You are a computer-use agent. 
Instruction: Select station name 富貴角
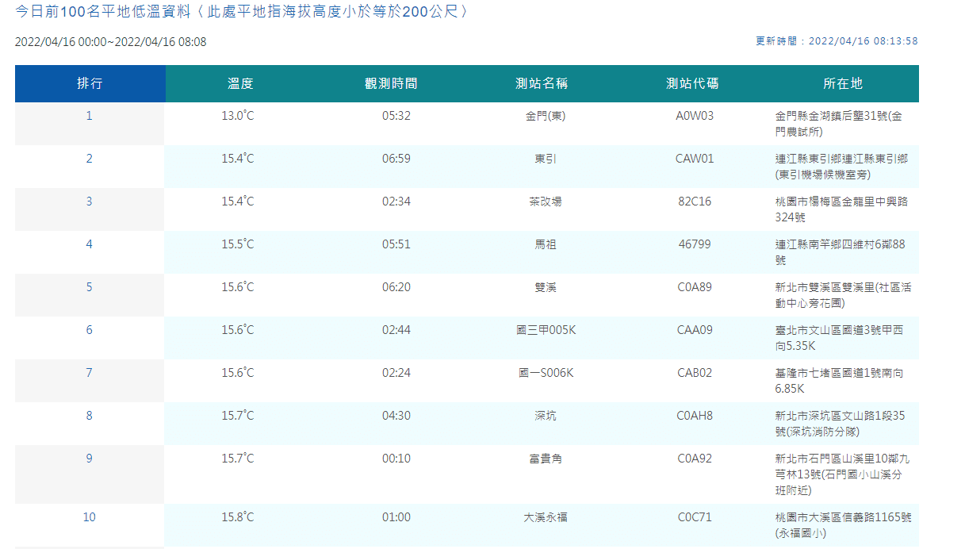point(546,458)
